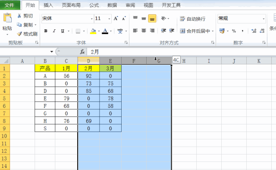The width and height of the screenshot is (276, 170).
Task: Select column B header
Action: (x=45, y=61)
